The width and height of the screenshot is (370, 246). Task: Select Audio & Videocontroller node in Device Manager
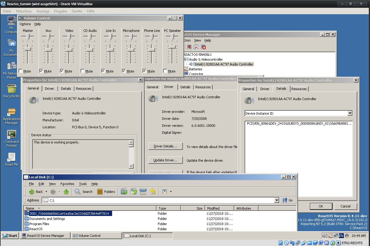coord(206,59)
